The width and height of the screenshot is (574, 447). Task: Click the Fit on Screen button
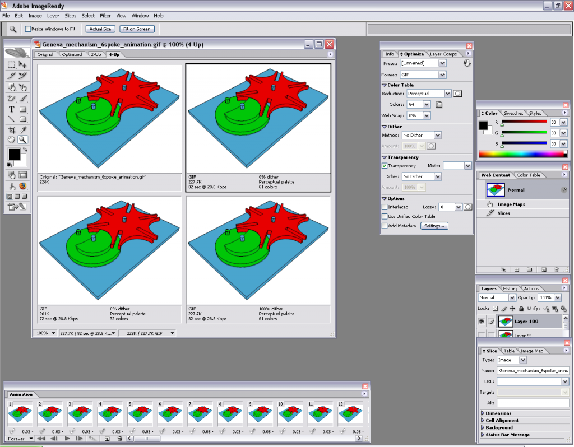[x=137, y=29]
